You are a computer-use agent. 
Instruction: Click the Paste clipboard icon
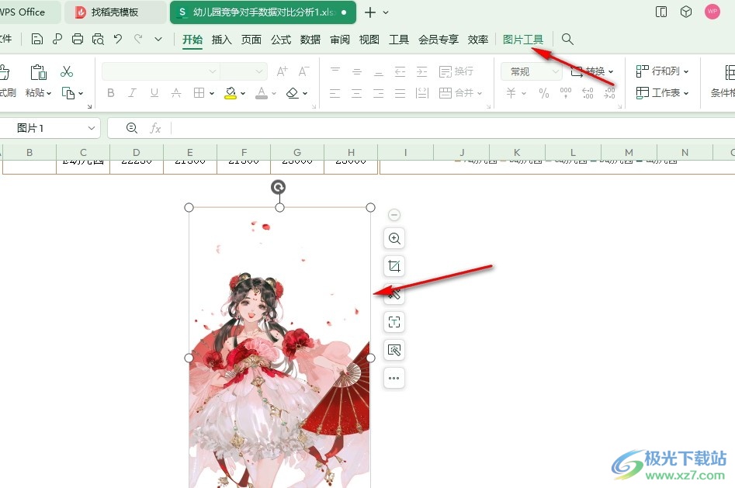tap(39, 72)
